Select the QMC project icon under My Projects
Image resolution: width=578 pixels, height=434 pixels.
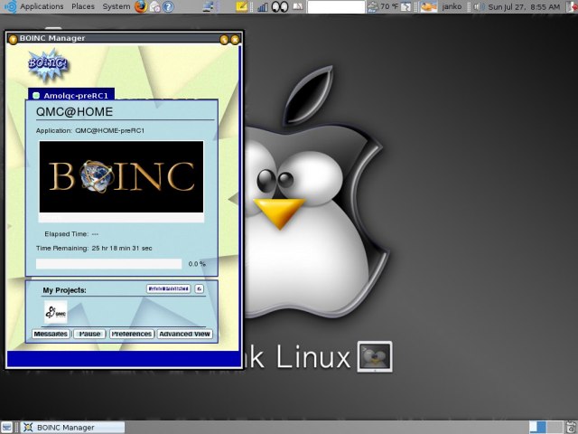click(x=56, y=312)
